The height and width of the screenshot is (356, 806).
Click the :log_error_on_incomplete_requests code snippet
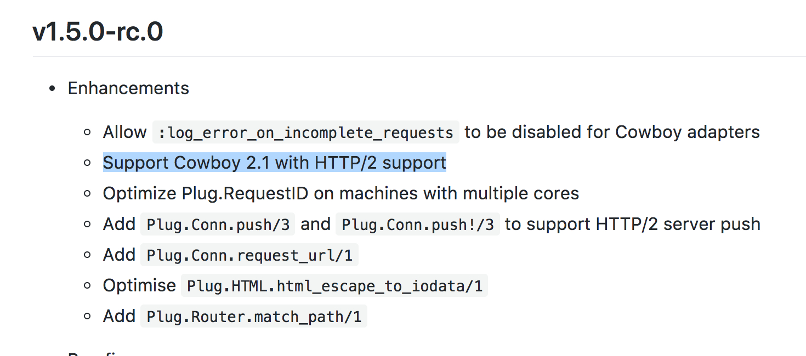pyautogui.click(x=305, y=133)
